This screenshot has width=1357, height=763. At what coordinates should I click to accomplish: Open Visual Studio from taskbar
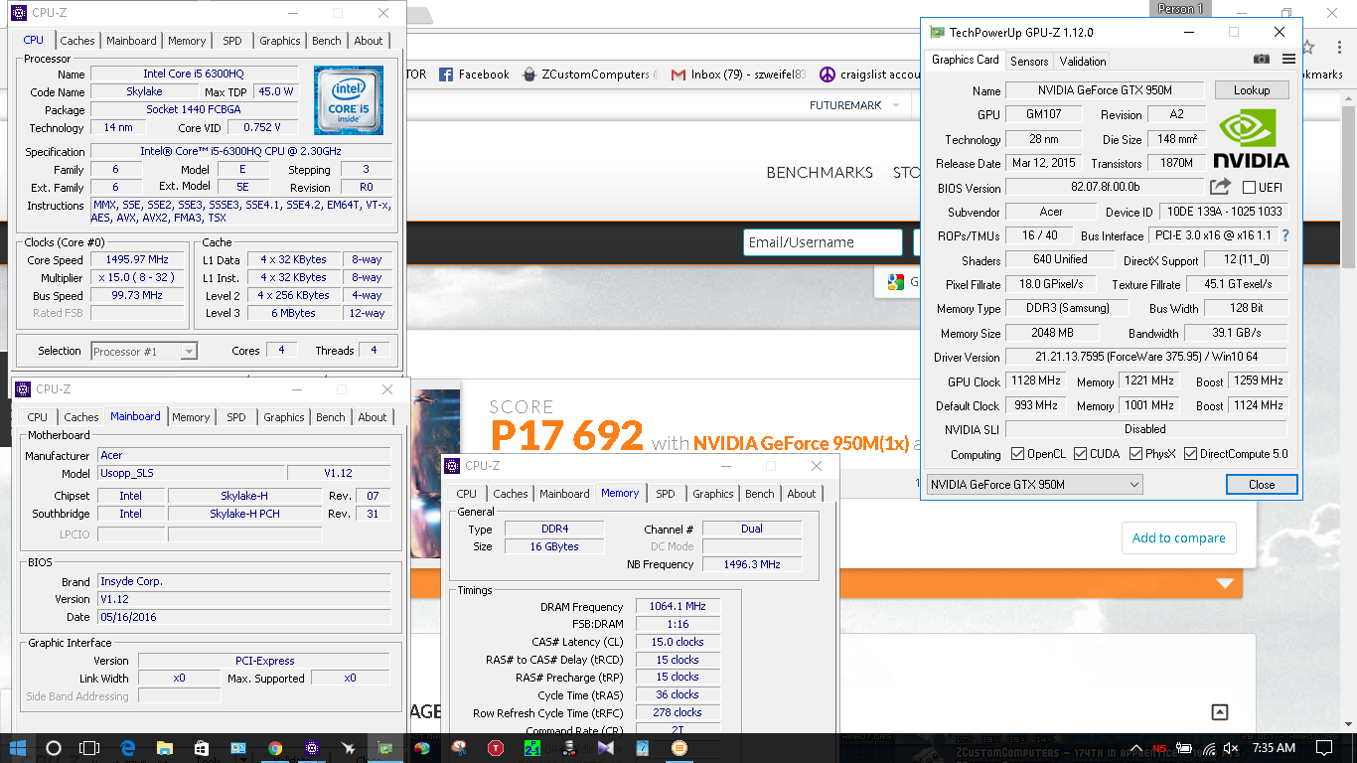click(606, 748)
